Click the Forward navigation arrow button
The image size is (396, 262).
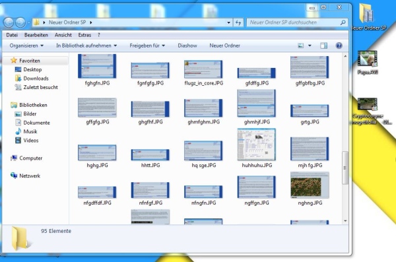click(20, 22)
